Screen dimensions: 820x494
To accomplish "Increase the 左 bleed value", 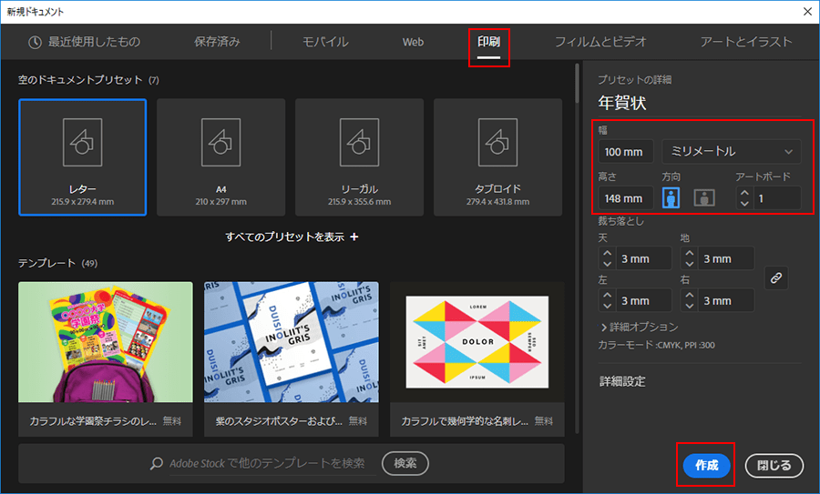I will tap(607, 295).
